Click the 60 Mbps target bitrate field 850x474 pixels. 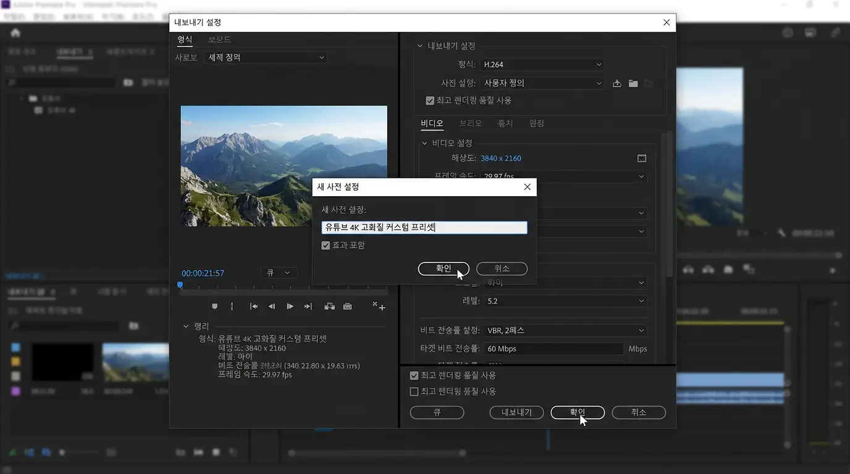(x=553, y=349)
